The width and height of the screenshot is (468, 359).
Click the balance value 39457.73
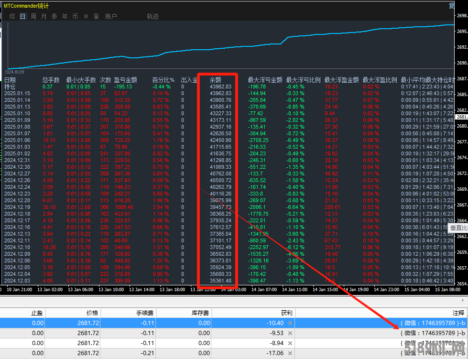[220, 207]
